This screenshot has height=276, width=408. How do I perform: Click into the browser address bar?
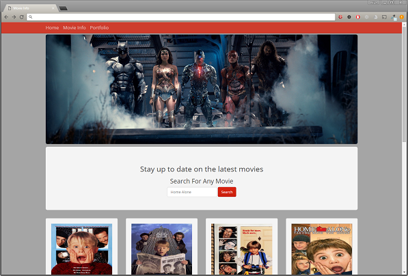click(x=181, y=17)
